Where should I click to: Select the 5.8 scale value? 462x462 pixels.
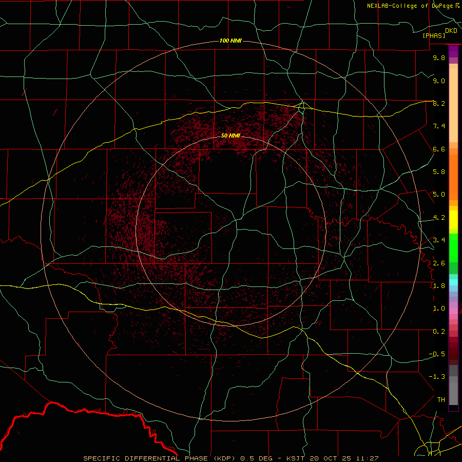(x=439, y=172)
